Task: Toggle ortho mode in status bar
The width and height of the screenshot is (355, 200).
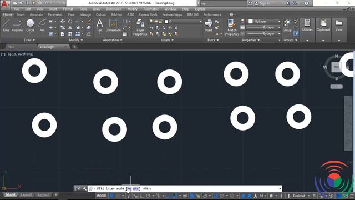Action: 142,196
